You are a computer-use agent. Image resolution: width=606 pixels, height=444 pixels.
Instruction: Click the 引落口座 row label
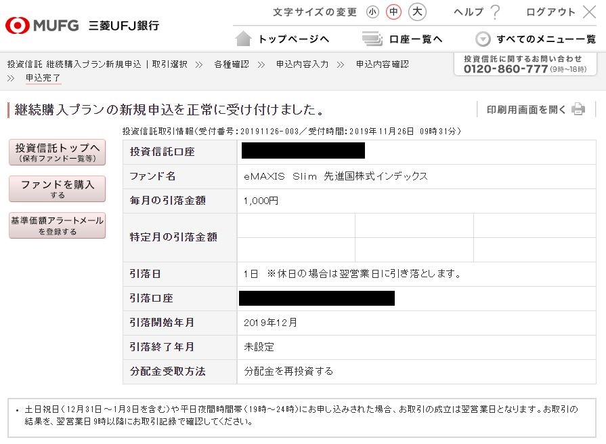[x=152, y=298]
